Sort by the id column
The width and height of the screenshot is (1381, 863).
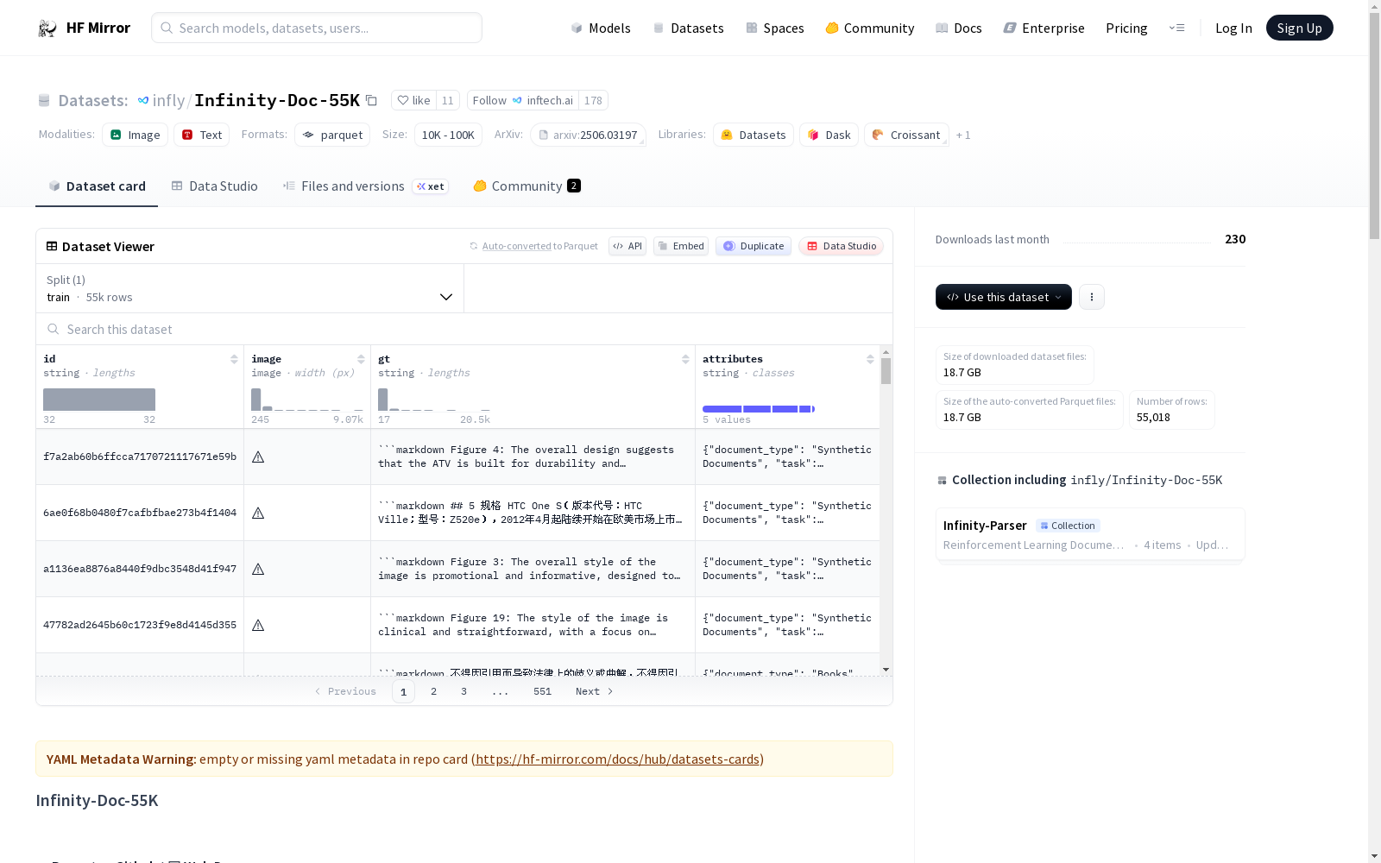[234, 359]
